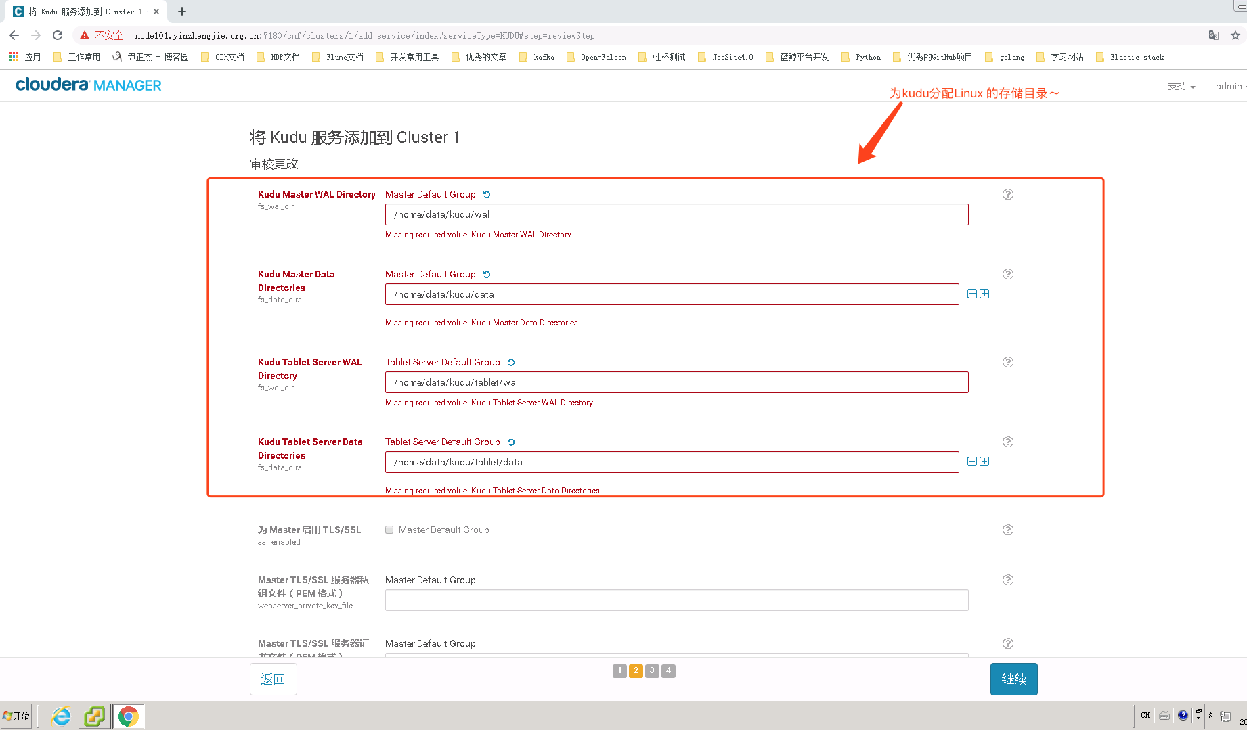Screen dimensions: 1247x730
Task: Reload the current page
Action: click(x=58, y=35)
